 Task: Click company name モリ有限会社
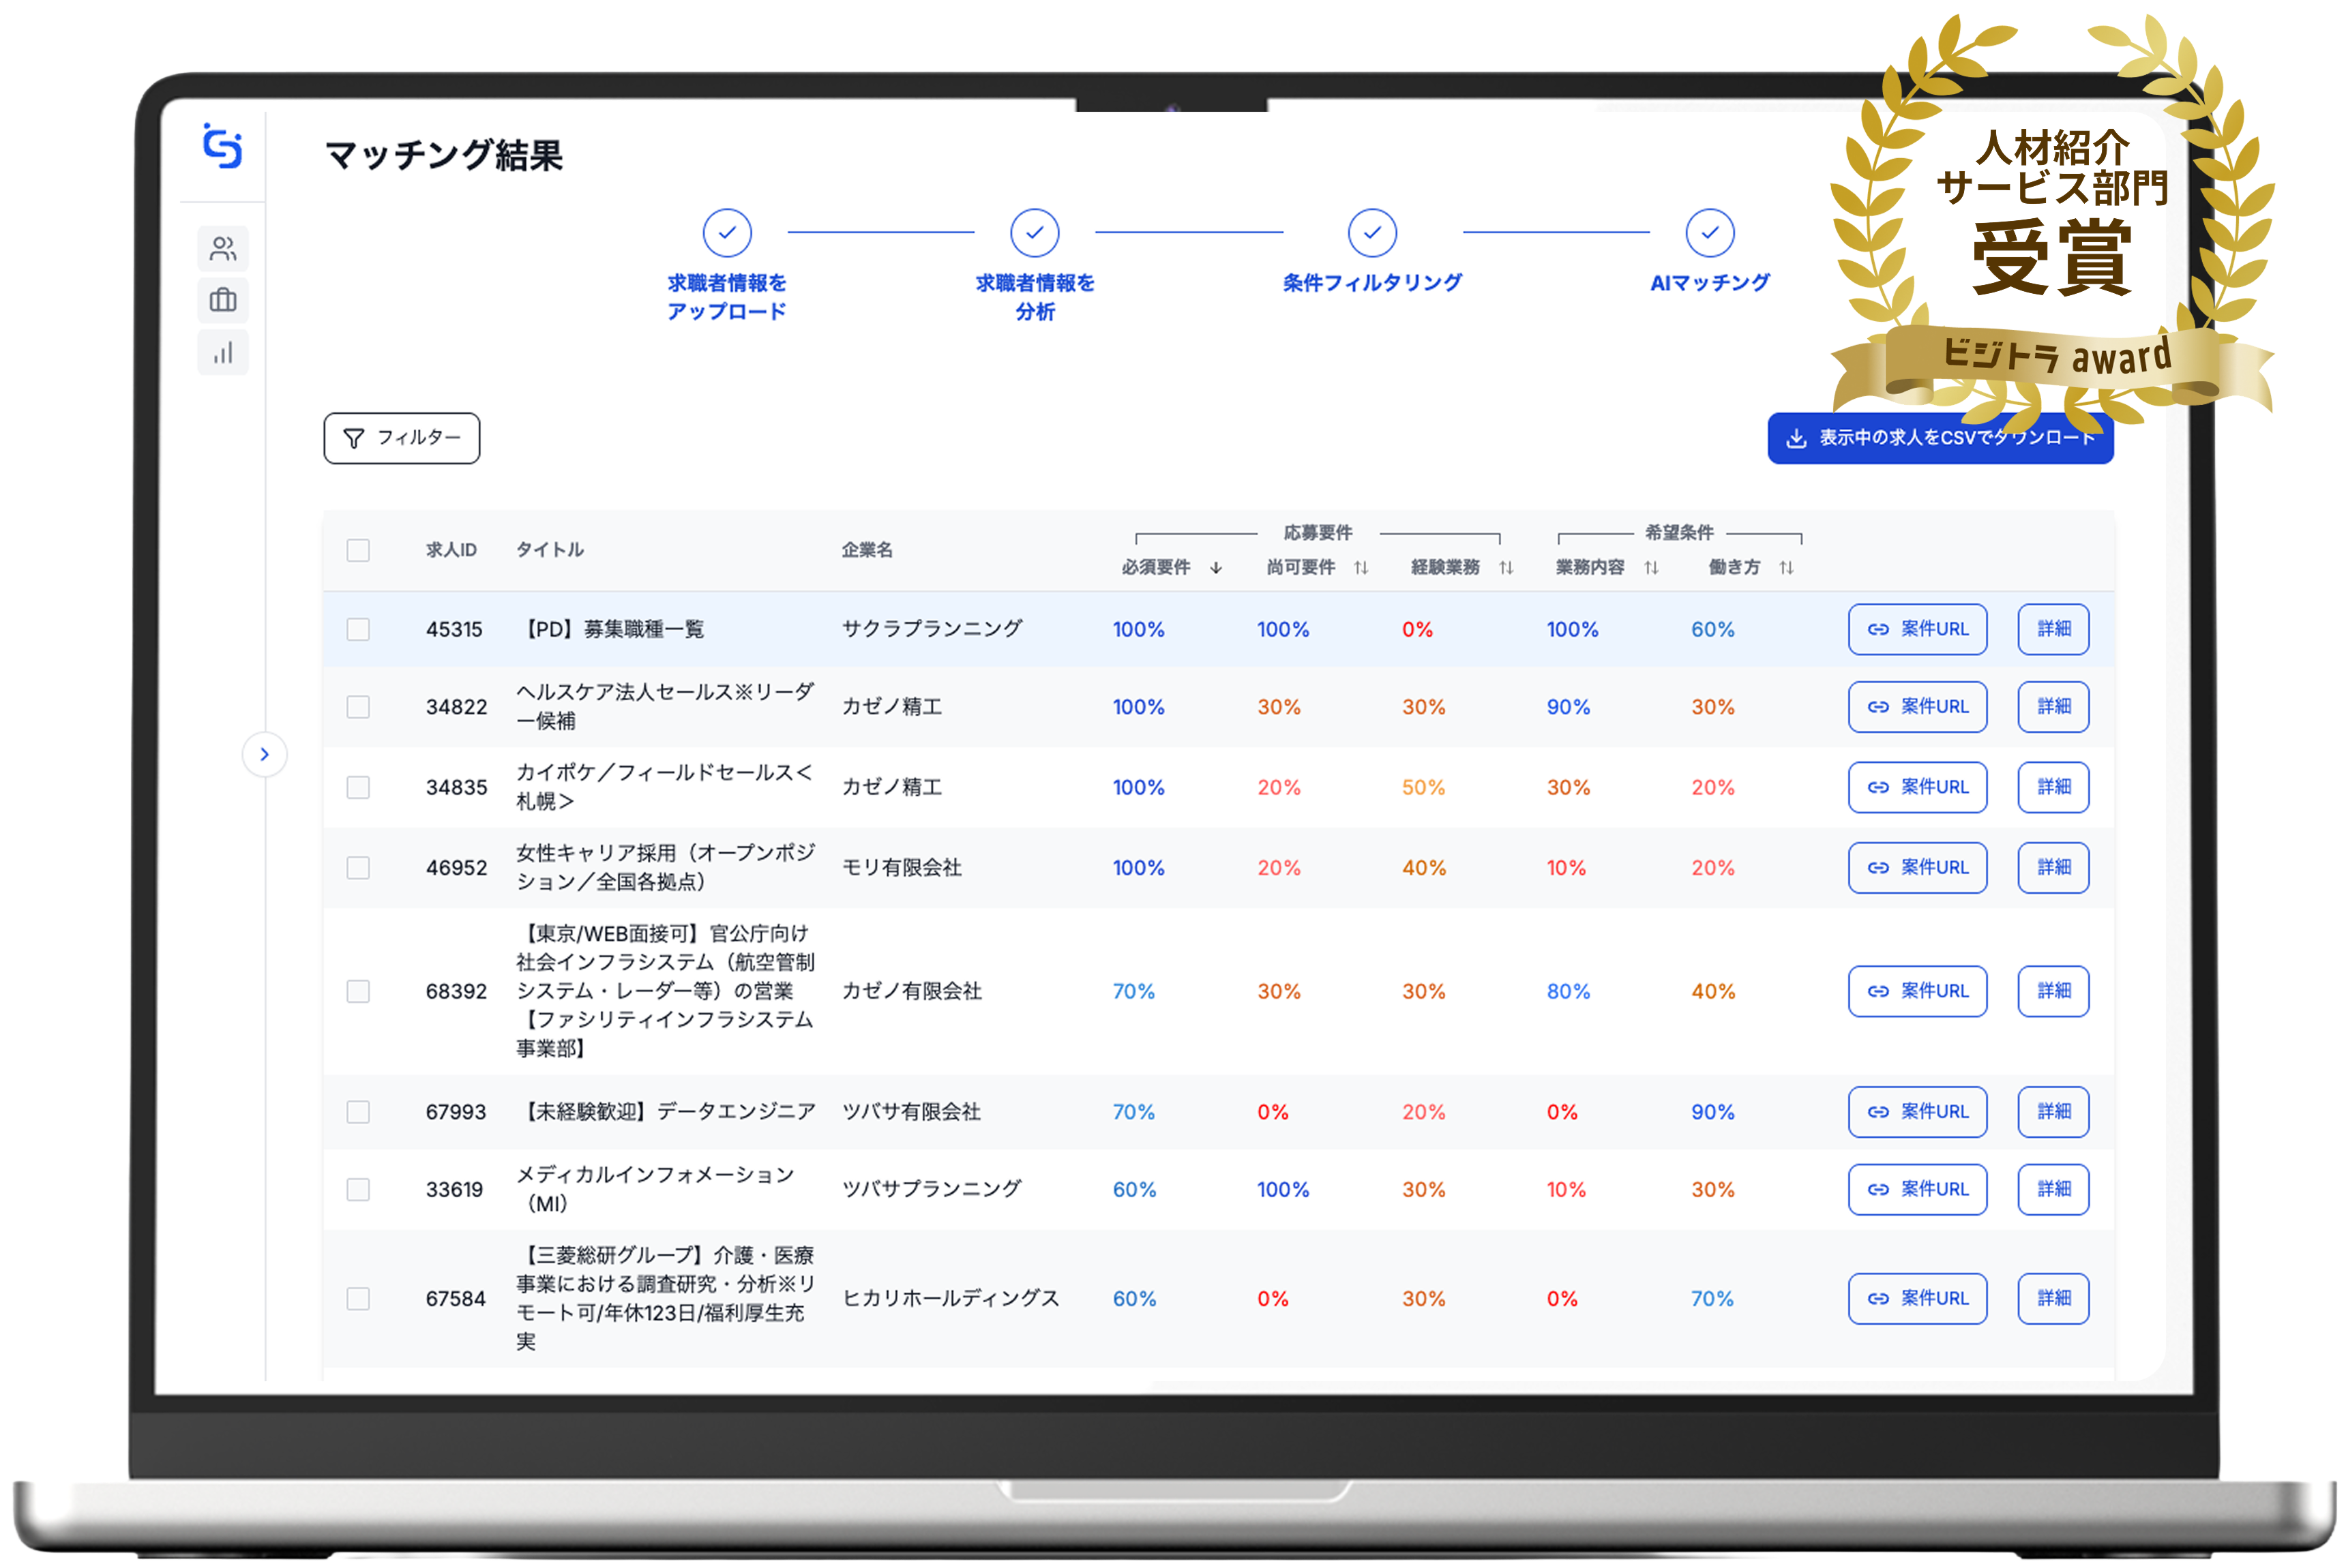click(x=902, y=867)
